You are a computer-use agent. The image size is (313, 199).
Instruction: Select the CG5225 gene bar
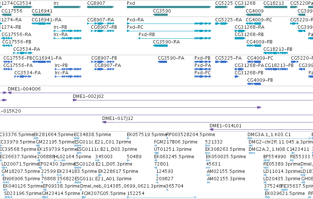pos(221,7)
